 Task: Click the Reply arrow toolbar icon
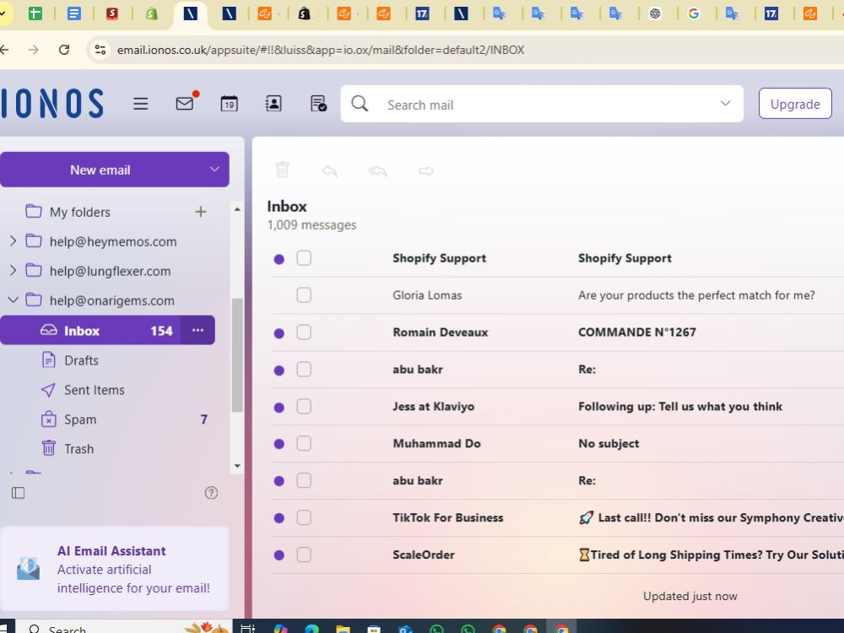pos(329,171)
